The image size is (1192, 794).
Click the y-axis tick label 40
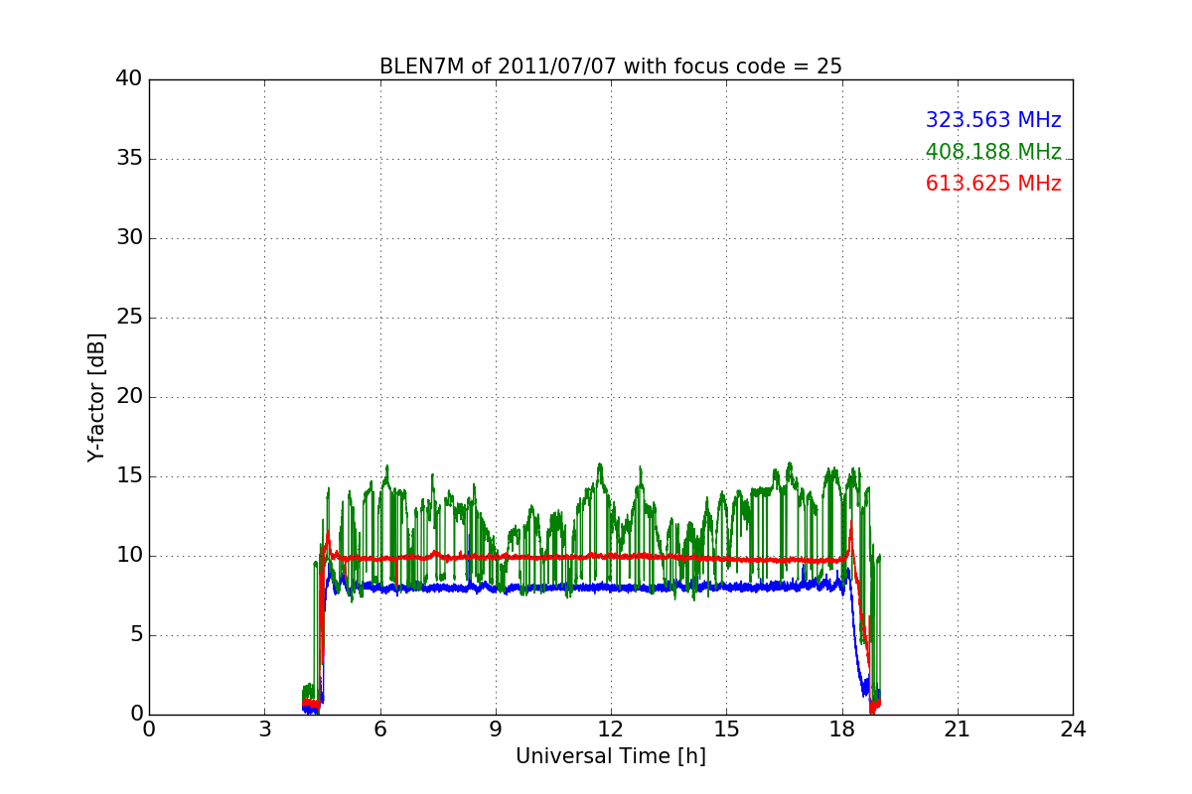pos(129,78)
